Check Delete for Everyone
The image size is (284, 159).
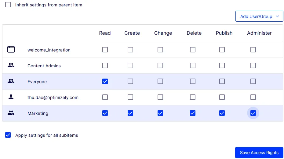click(193, 82)
